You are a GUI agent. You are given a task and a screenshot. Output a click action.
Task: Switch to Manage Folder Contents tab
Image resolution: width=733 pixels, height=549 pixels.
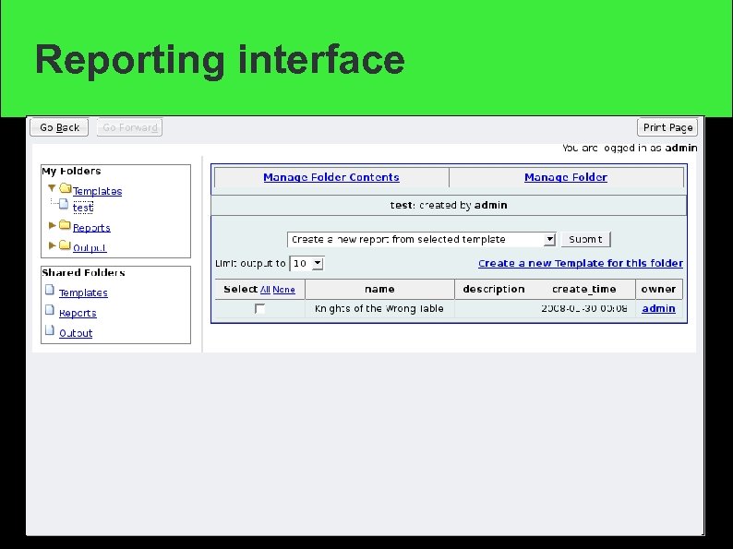(331, 177)
